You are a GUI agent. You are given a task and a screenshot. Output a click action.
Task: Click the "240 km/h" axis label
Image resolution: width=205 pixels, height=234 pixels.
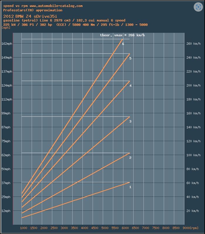pos(193,57)
